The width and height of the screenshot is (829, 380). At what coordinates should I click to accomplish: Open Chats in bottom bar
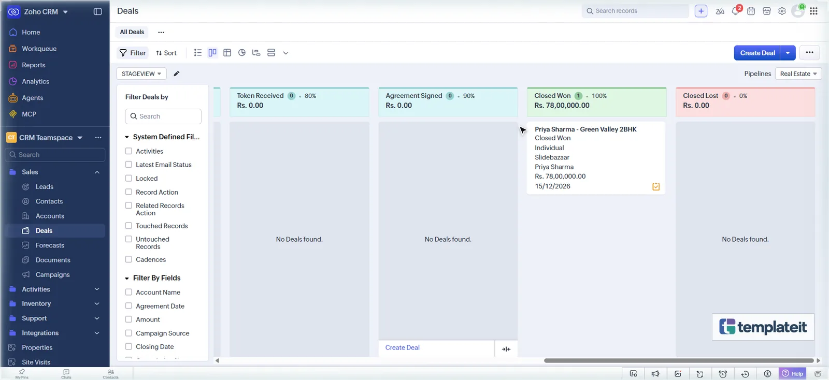point(66,374)
